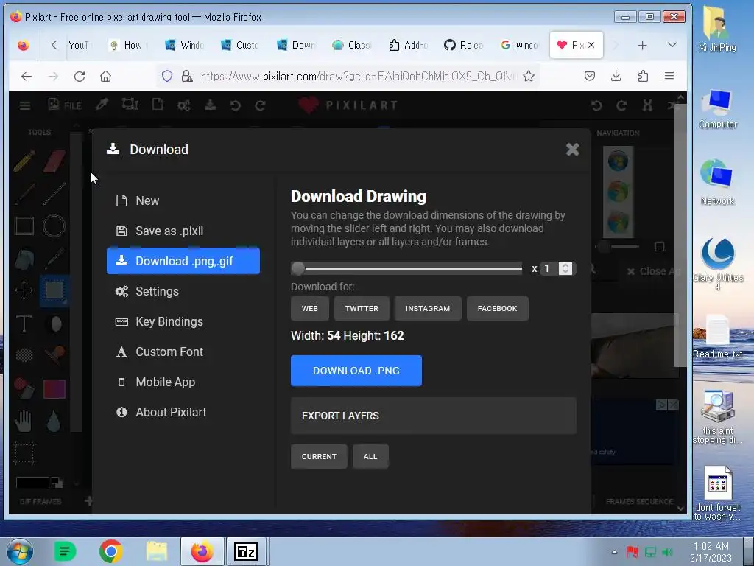754x566 pixels.
Task: Choose INSTAGRAM download preset
Action: click(428, 309)
